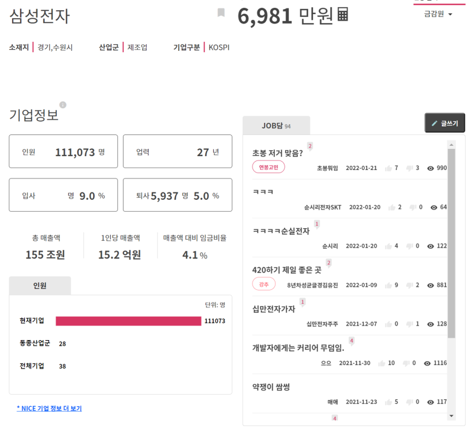Dislike the 420하기 제일 좋은 곳 post
This screenshot has width=468, height=440.
pyautogui.click(x=409, y=285)
